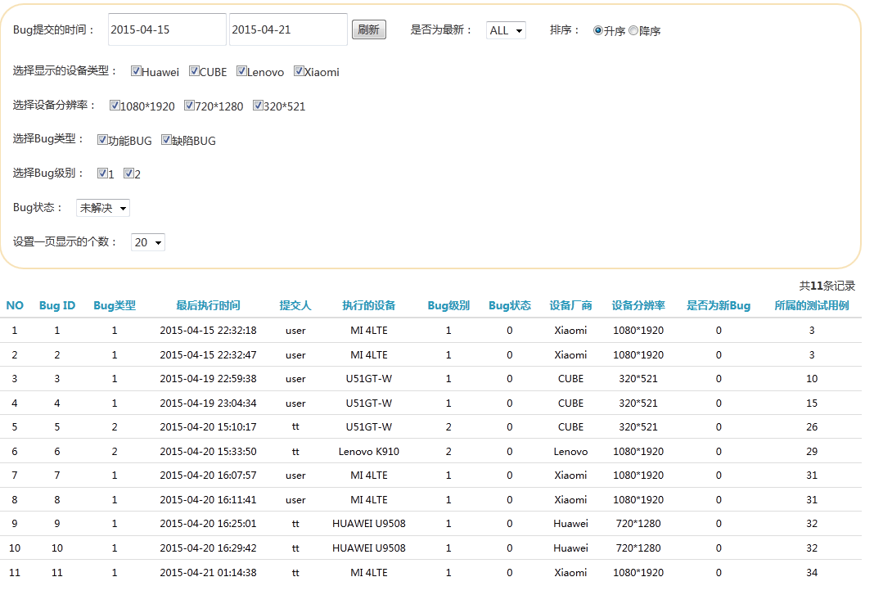Viewport: 874px width, 595px height.
Task: Select the 降序 descending radio button
Action: [633, 30]
